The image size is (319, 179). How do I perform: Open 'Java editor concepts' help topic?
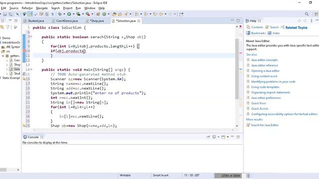[264, 60]
